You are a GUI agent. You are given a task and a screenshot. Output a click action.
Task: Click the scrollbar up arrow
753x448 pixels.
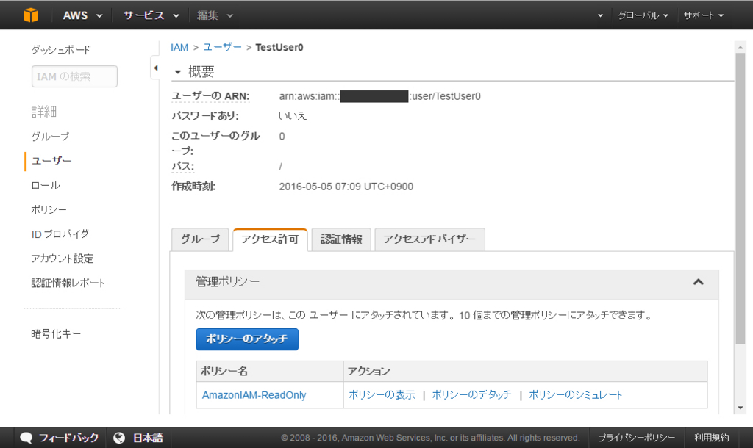click(x=741, y=47)
